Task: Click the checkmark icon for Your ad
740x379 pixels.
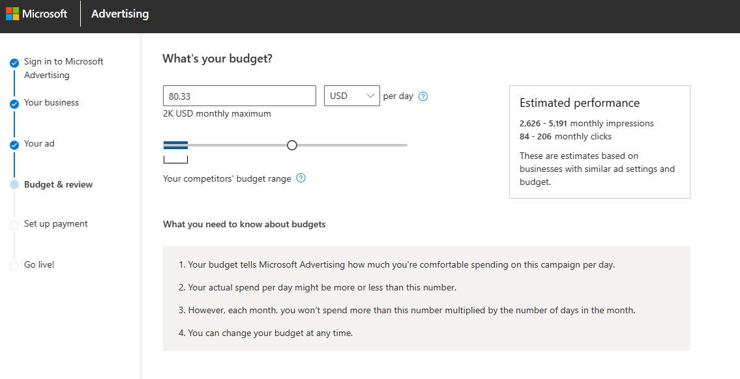Action: (14, 145)
